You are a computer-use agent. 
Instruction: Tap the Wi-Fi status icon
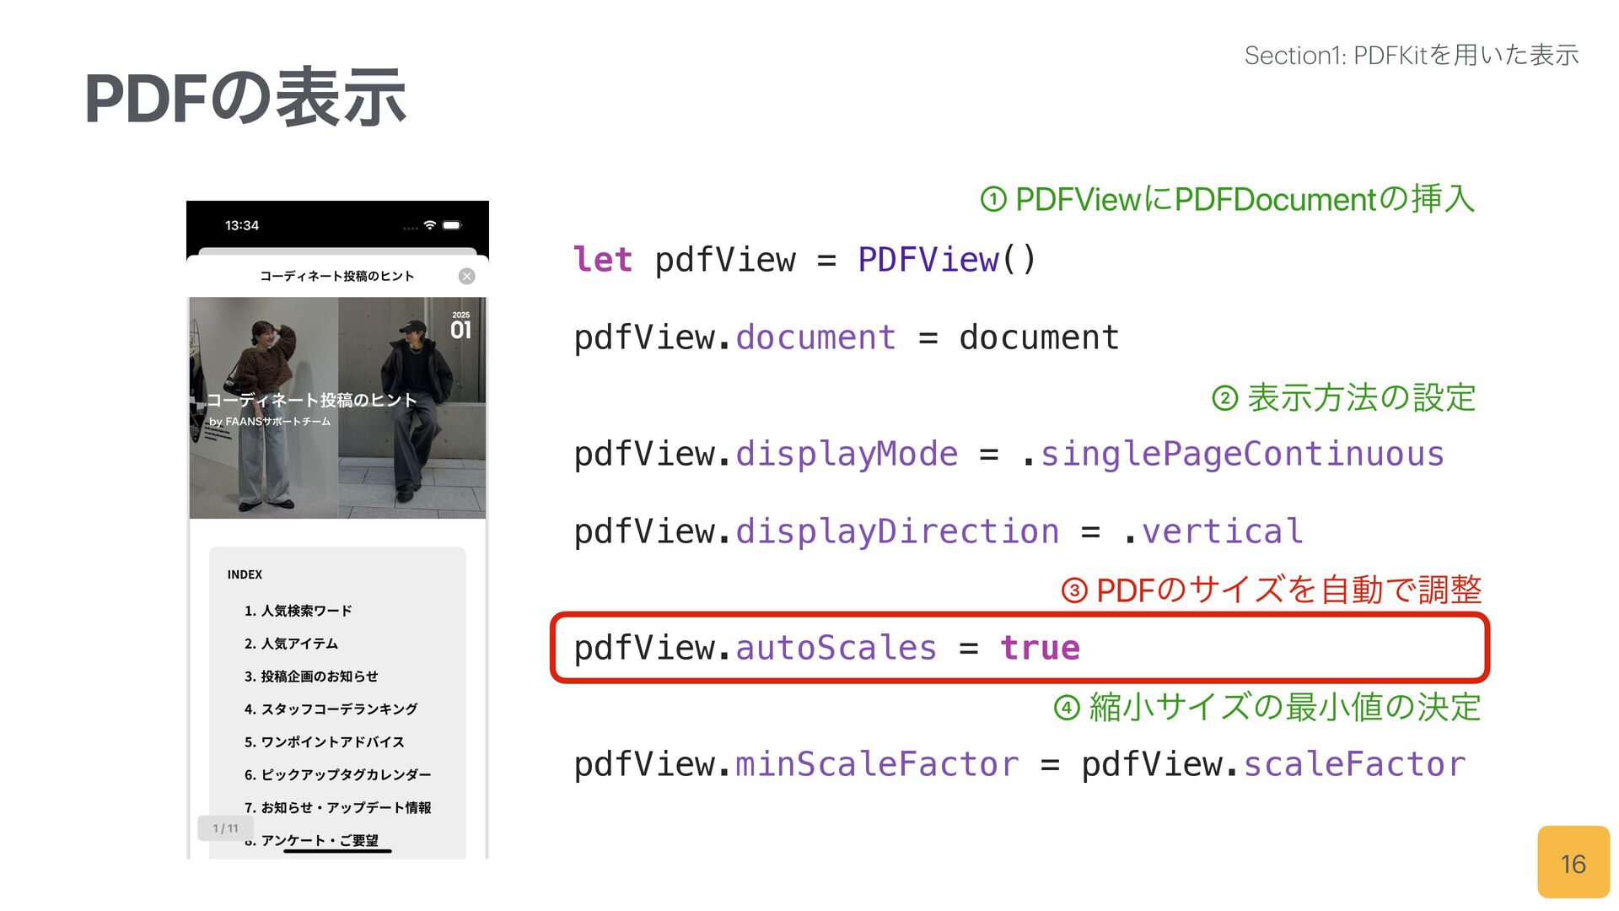tap(430, 225)
